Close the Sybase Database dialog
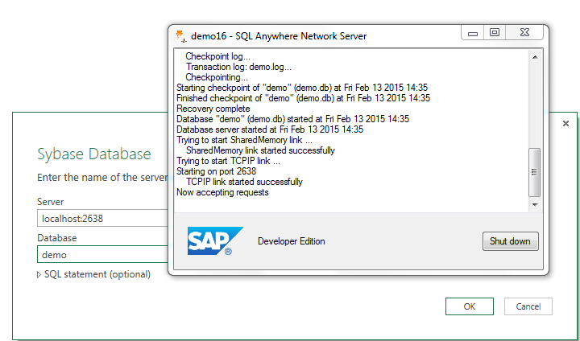The width and height of the screenshot is (580, 341). pos(565,124)
